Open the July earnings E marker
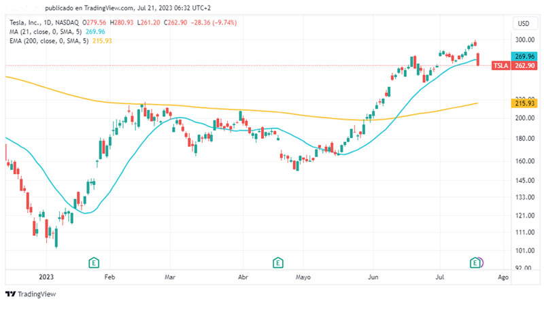Screen dimensions: 544x310 point(476,262)
